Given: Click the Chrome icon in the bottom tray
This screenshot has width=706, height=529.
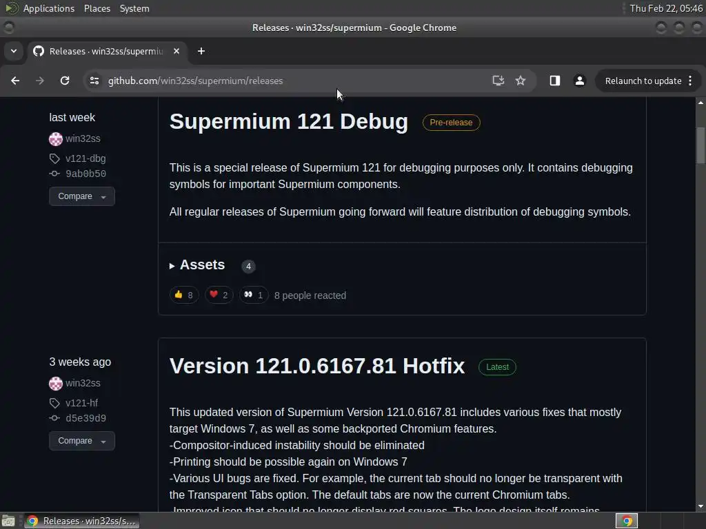Looking at the screenshot, I should click(627, 521).
